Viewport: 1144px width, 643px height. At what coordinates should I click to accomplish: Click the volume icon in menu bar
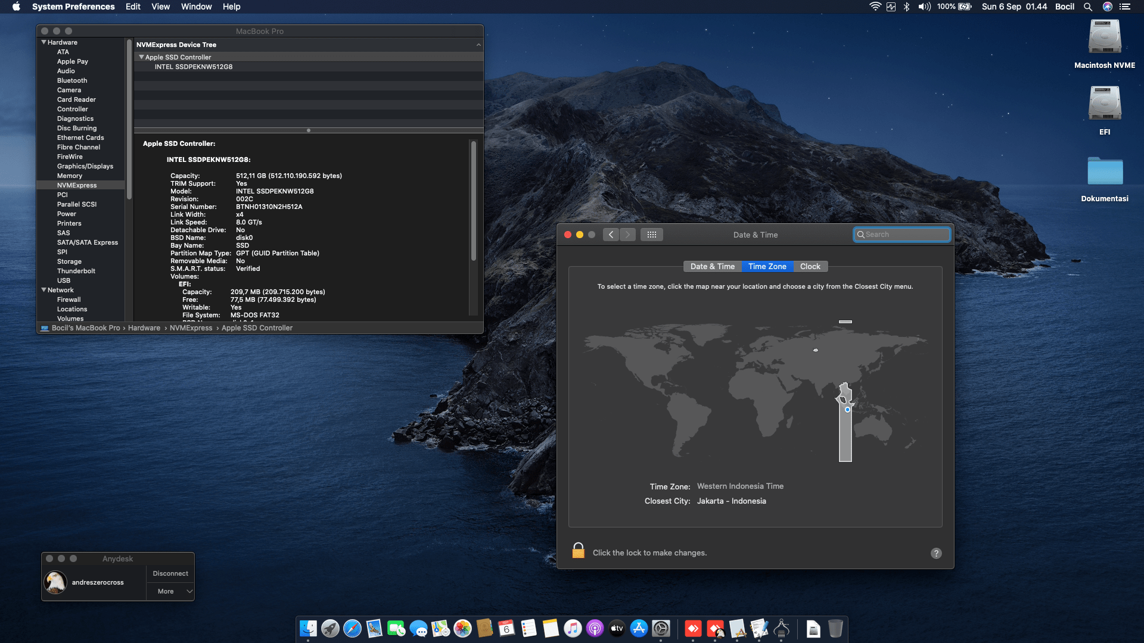[924, 7]
